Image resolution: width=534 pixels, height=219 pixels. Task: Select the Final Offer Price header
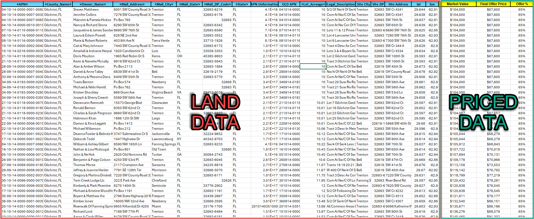pos(493,4)
